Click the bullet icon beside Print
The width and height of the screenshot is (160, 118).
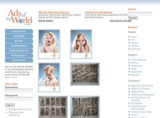point(129,37)
